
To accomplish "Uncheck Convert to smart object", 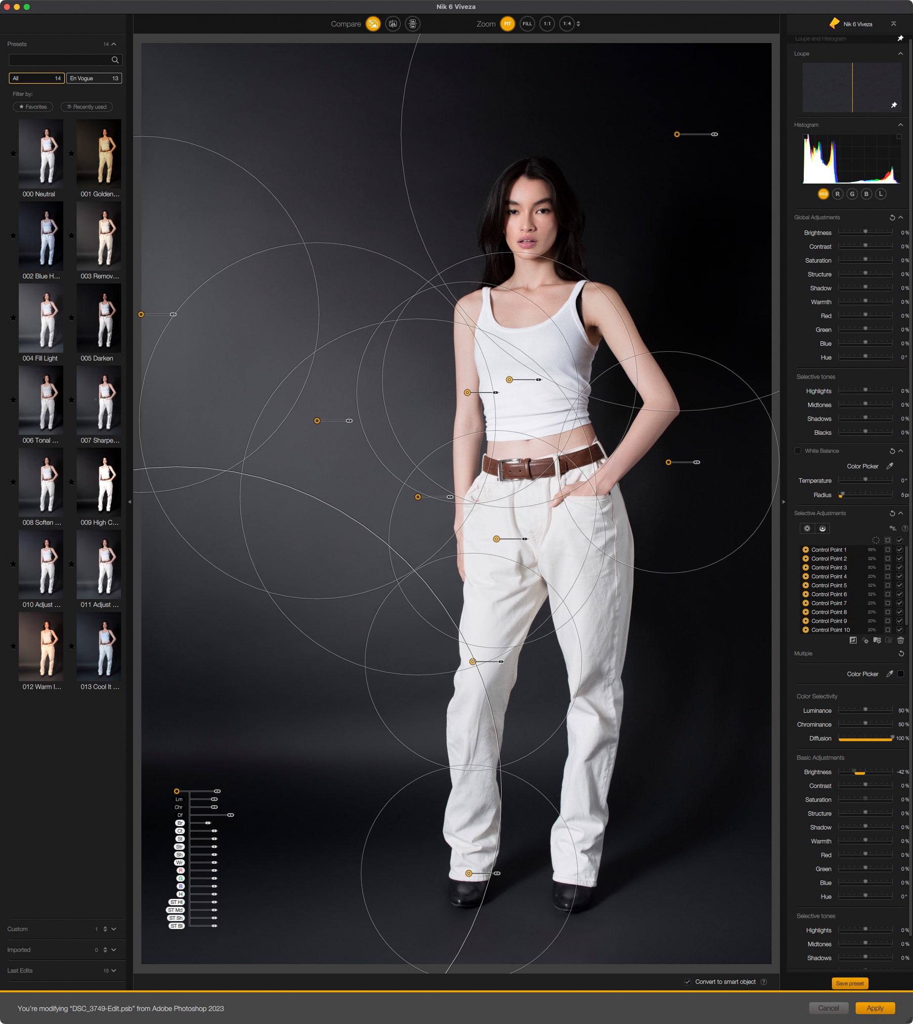I will pos(687,982).
